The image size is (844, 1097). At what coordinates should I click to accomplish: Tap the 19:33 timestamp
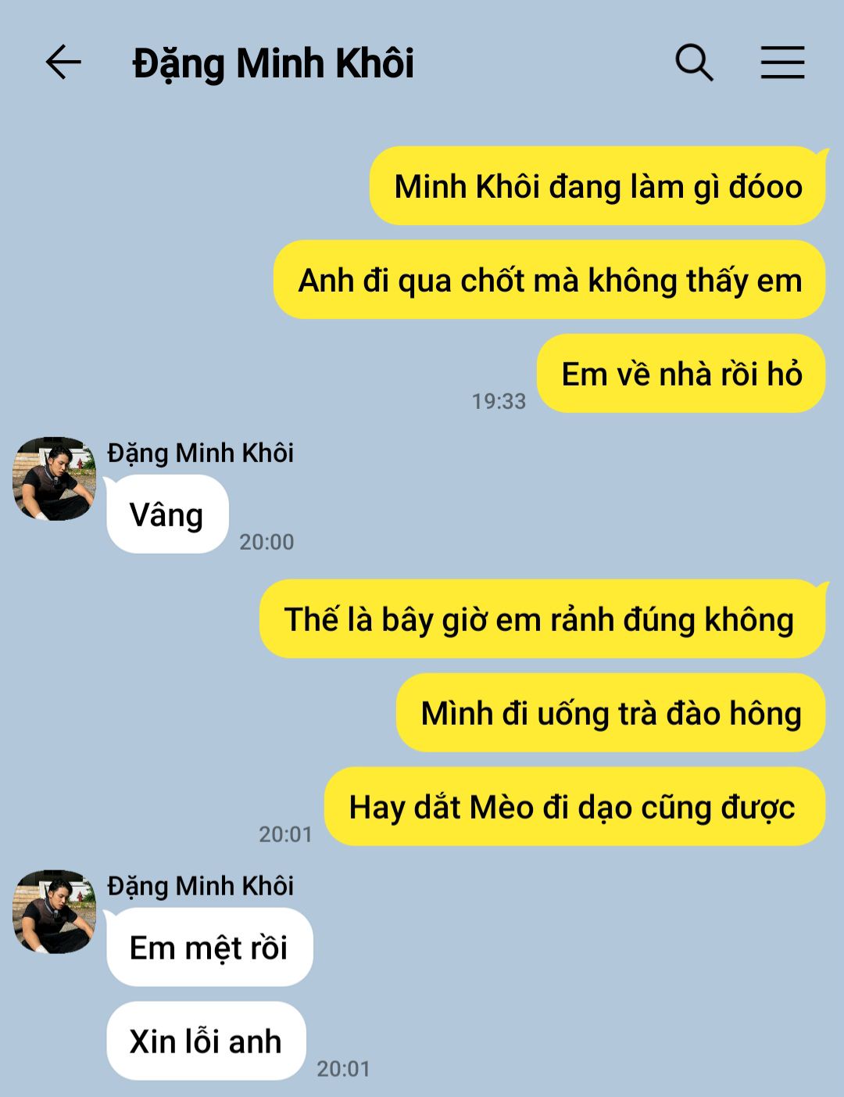[499, 401]
